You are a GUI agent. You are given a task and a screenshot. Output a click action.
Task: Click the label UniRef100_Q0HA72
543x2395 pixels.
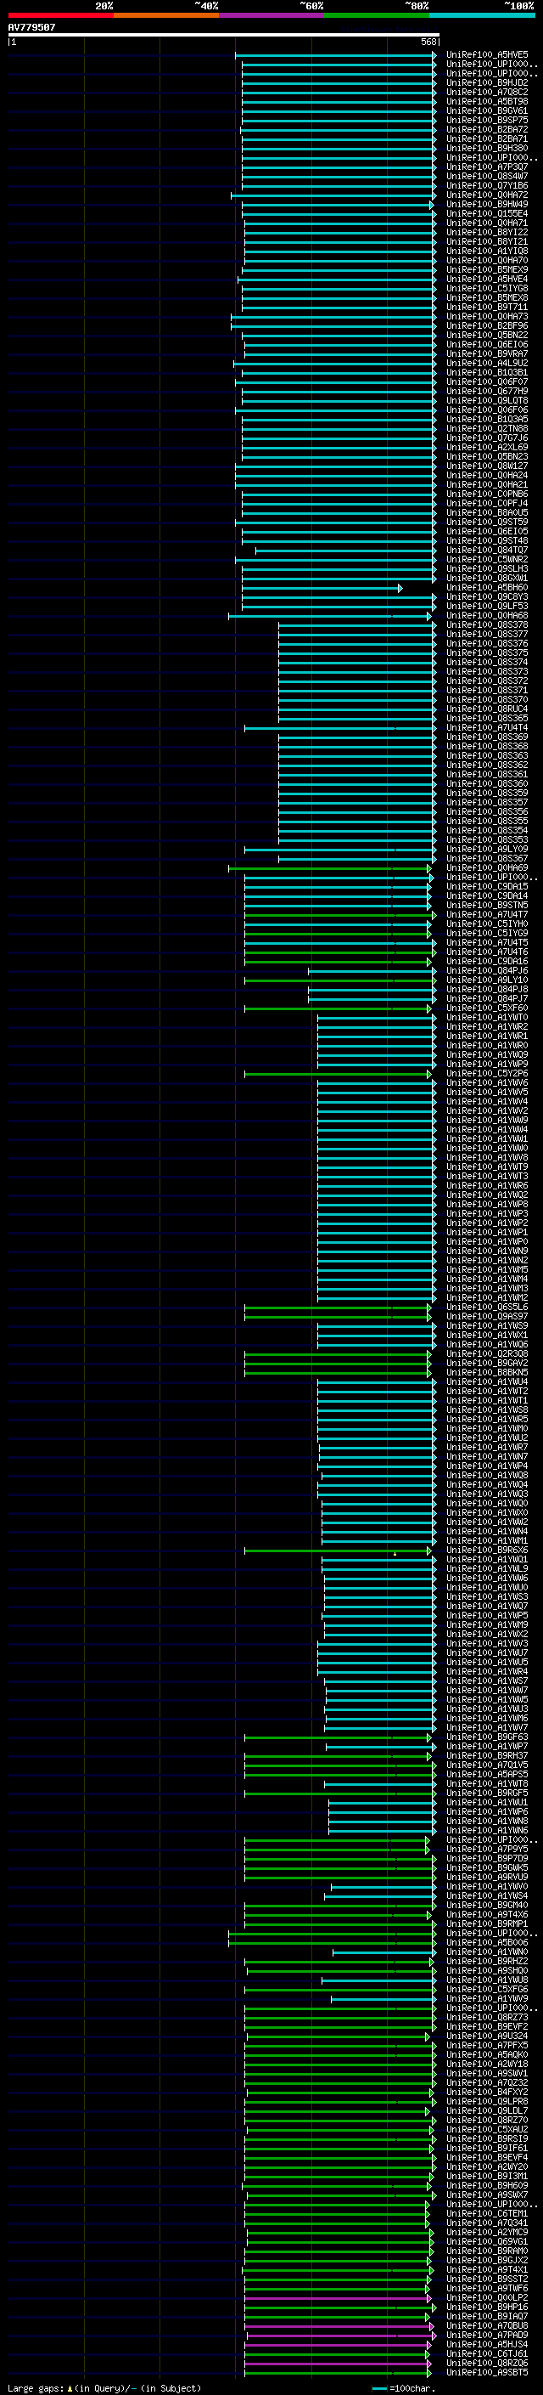coord(487,195)
